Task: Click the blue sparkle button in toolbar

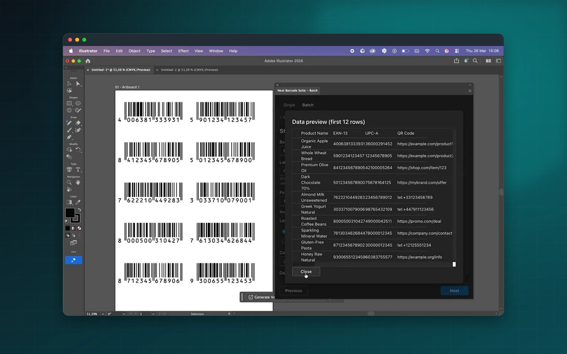Action: coord(74,260)
